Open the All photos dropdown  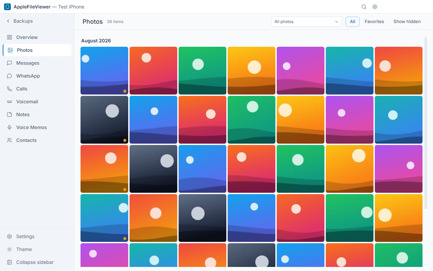(x=307, y=22)
